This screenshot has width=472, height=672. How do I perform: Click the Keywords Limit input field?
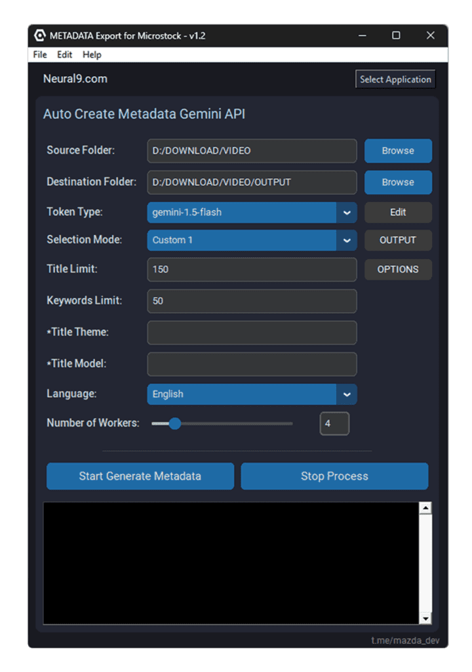click(x=252, y=301)
